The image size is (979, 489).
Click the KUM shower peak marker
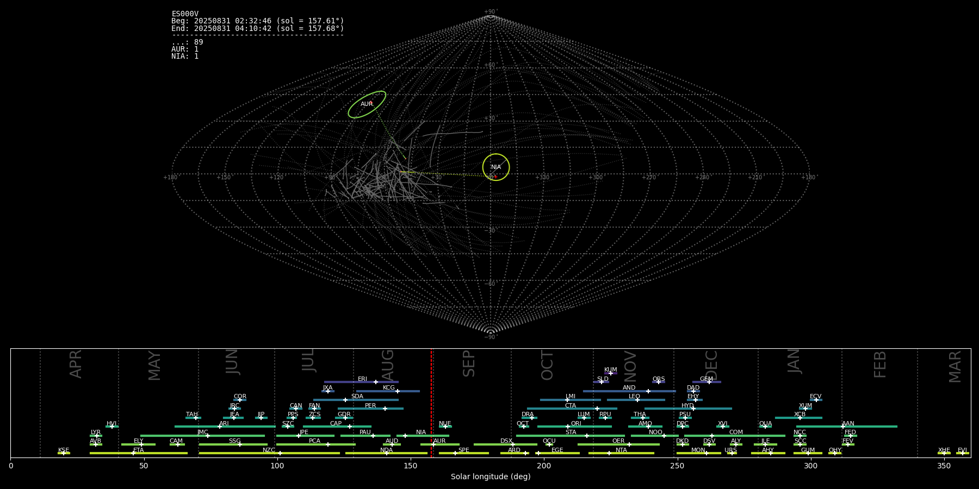(x=611, y=373)
